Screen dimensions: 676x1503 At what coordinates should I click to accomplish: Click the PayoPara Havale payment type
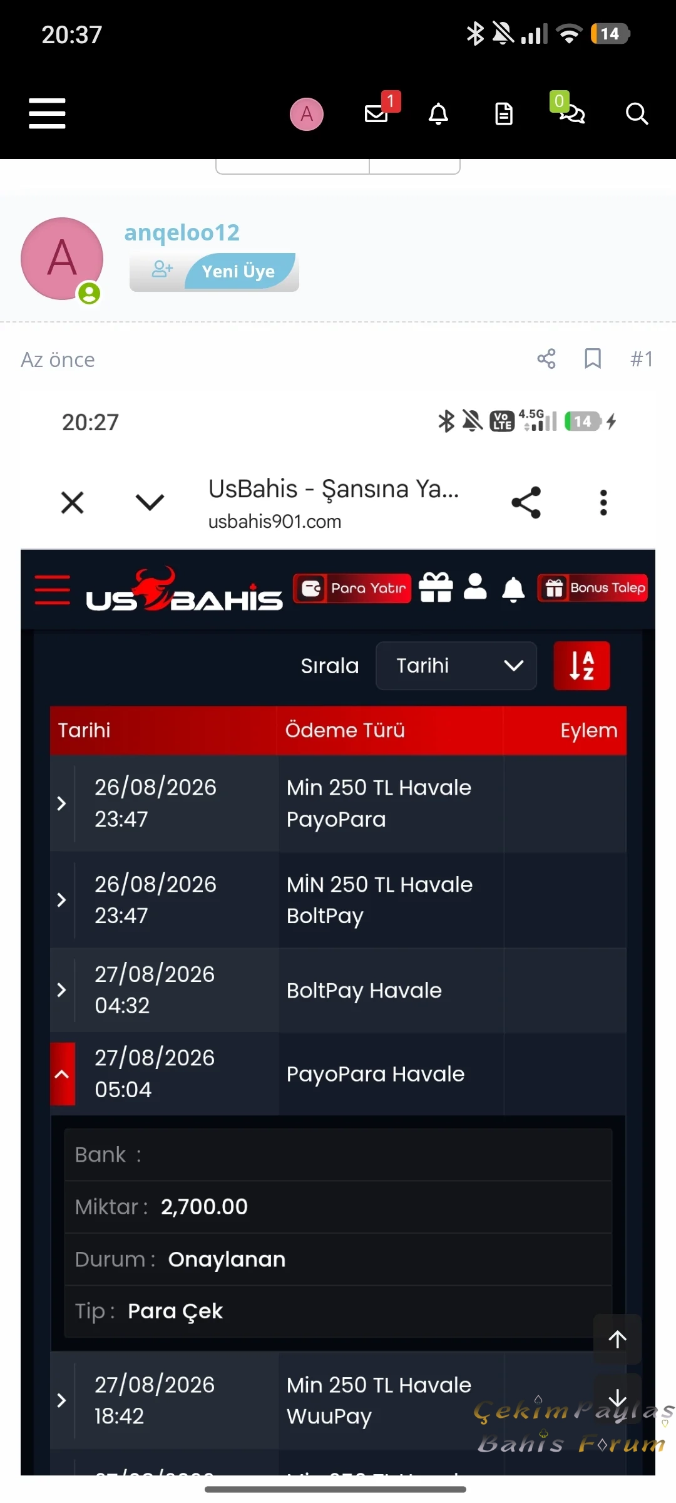click(376, 1074)
